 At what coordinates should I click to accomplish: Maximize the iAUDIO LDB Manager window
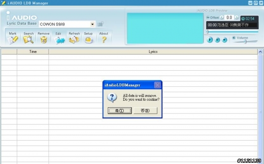pos(256,3)
